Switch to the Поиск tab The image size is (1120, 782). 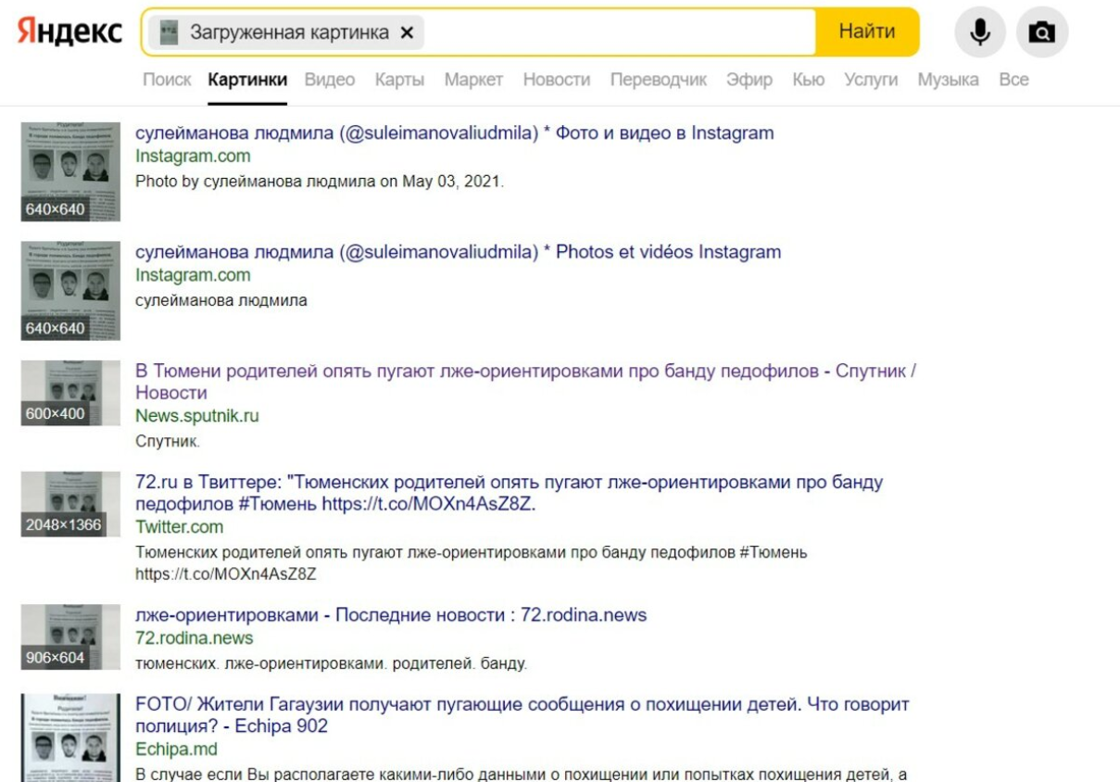[167, 80]
